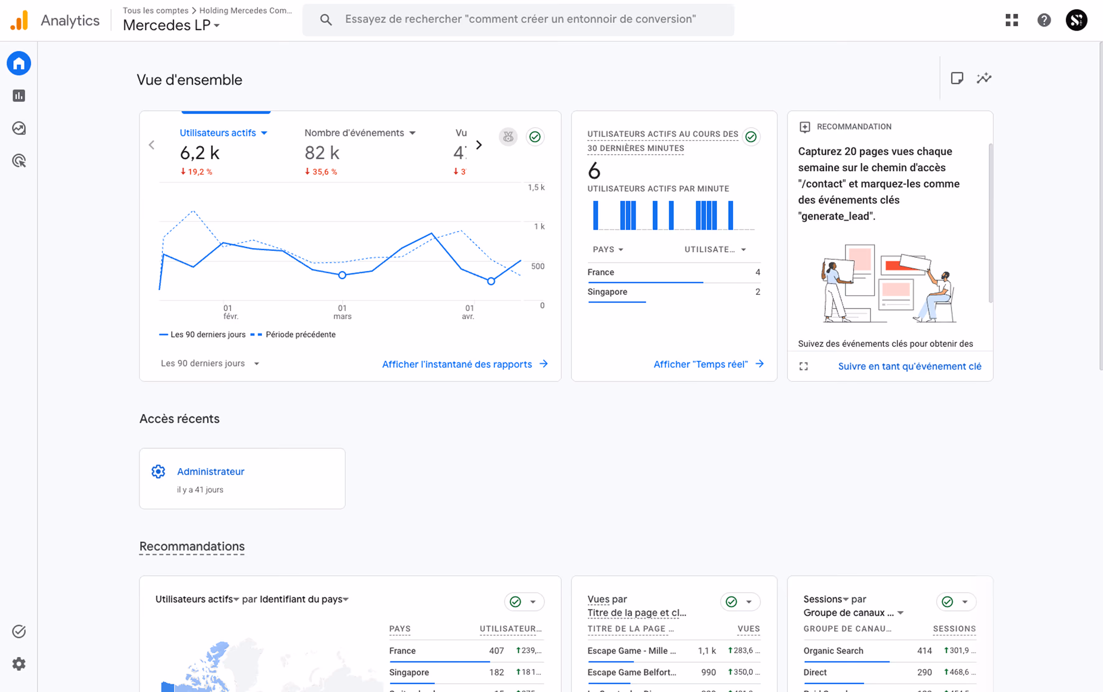
Task: Toggle the medal benchmarking icon
Action: (508, 137)
